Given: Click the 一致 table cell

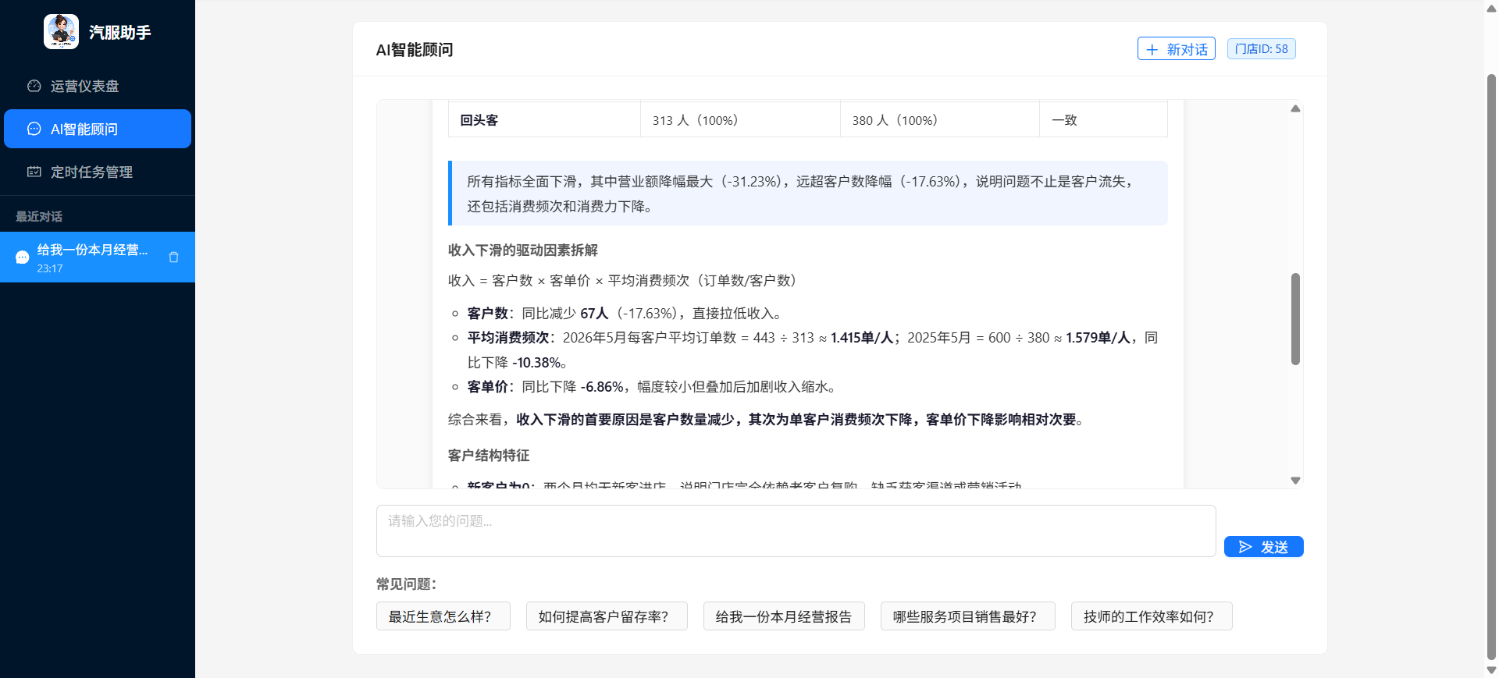Looking at the screenshot, I should pos(1103,119).
